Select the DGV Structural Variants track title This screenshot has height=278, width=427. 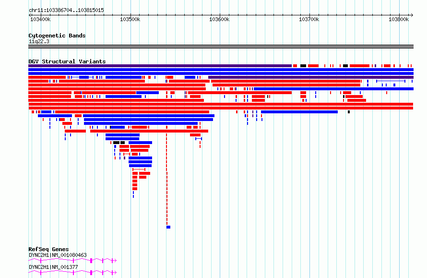click(x=67, y=61)
